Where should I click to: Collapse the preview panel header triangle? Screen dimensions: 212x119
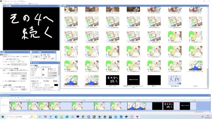click(4, 6)
